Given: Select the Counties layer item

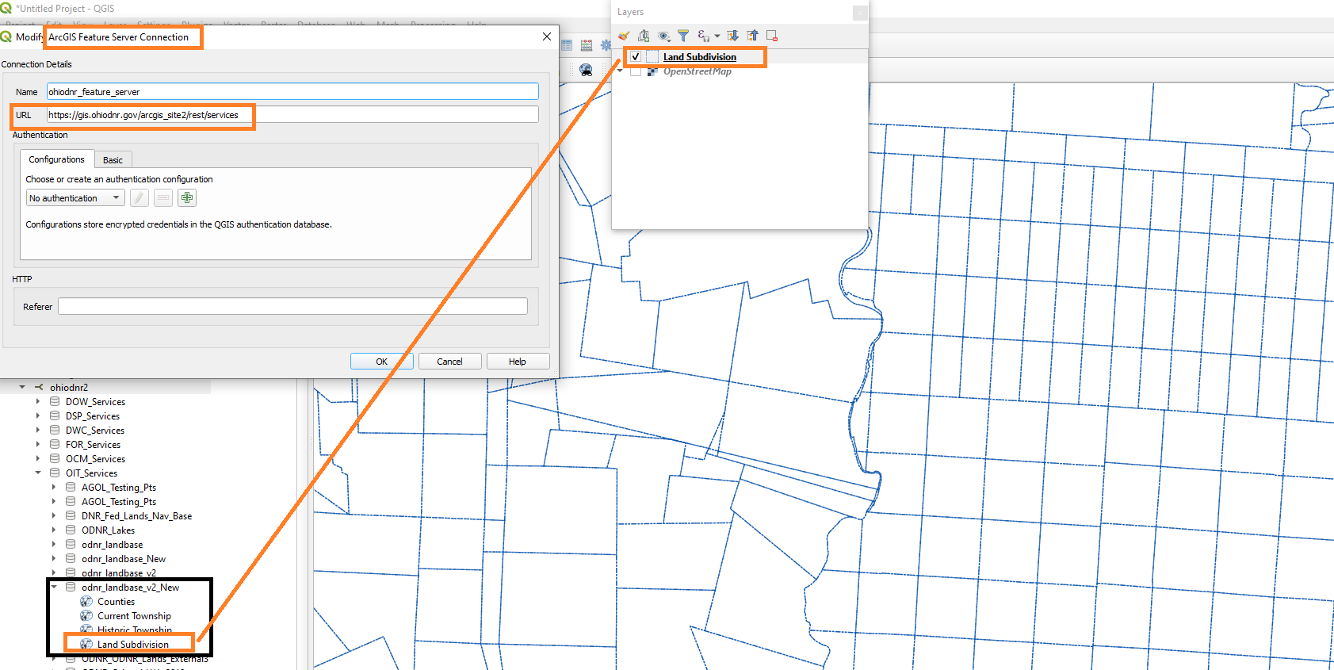Looking at the screenshot, I should 116,602.
